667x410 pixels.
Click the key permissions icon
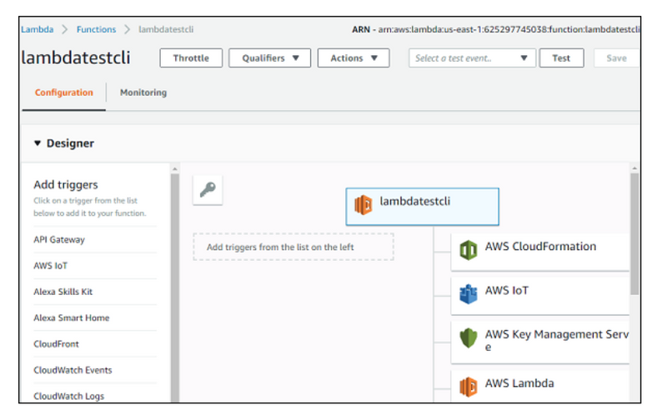tap(208, 190)
